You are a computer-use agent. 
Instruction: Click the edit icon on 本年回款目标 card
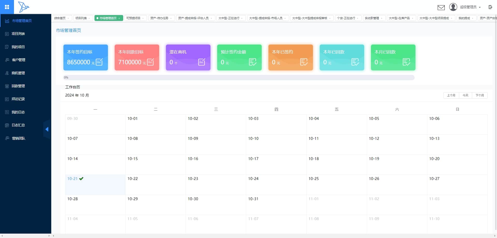(x=150, y=62)
